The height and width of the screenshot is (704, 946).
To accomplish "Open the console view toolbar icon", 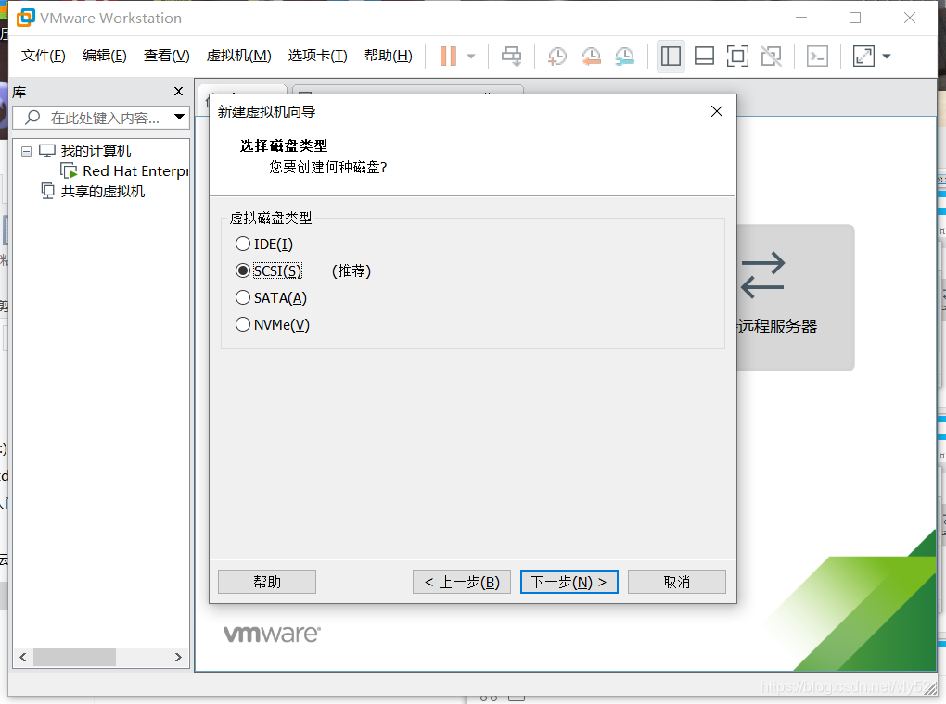I will click(x=817, y=57).
